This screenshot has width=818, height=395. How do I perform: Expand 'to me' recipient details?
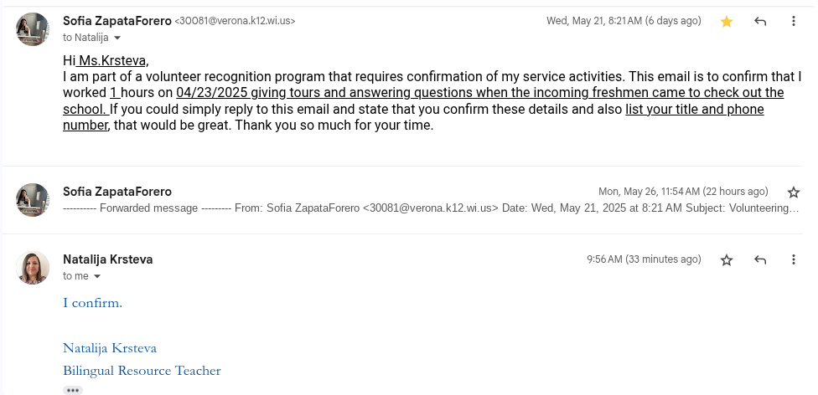[97, 276]
